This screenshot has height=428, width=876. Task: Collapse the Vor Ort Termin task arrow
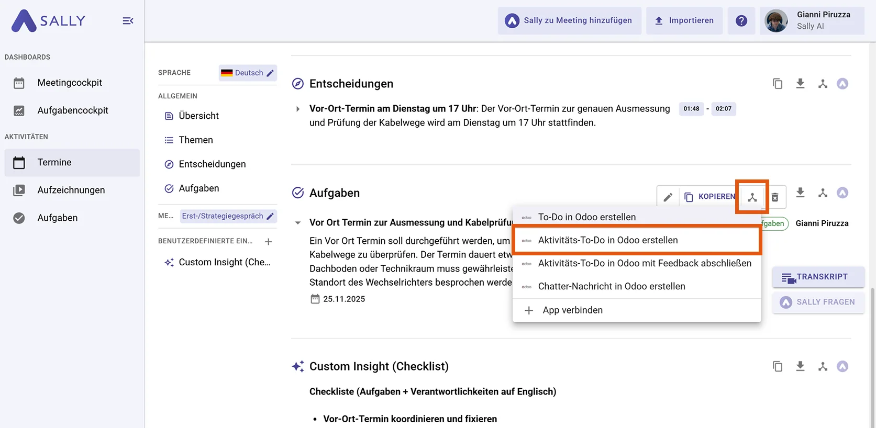click(x=298, y=223)
